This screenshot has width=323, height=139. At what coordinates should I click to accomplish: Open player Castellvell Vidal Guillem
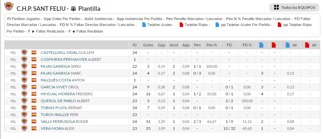coord(67,53)
